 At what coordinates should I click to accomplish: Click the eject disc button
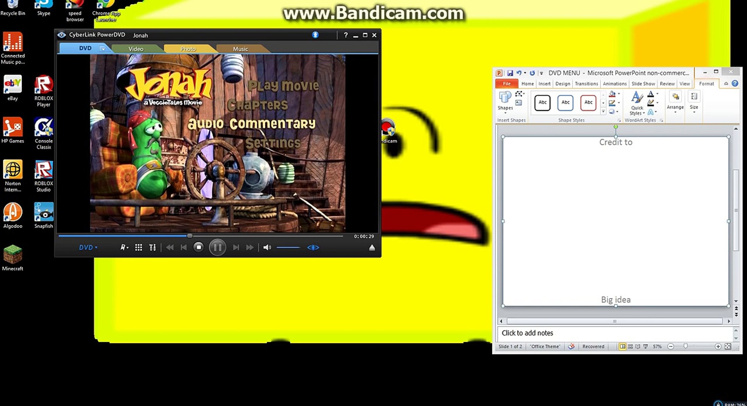pos(372,247)
